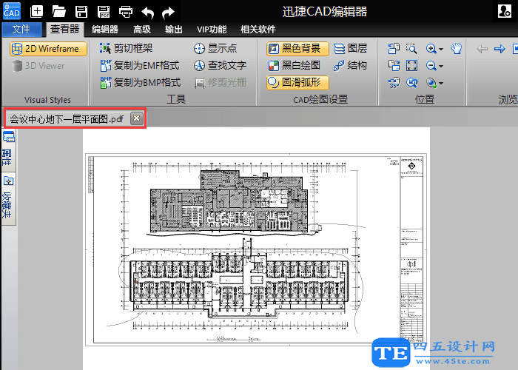Expand the globe zoom dropdown arrow
Viewport: 518px width, 370px height.
(x=441, y=83)
